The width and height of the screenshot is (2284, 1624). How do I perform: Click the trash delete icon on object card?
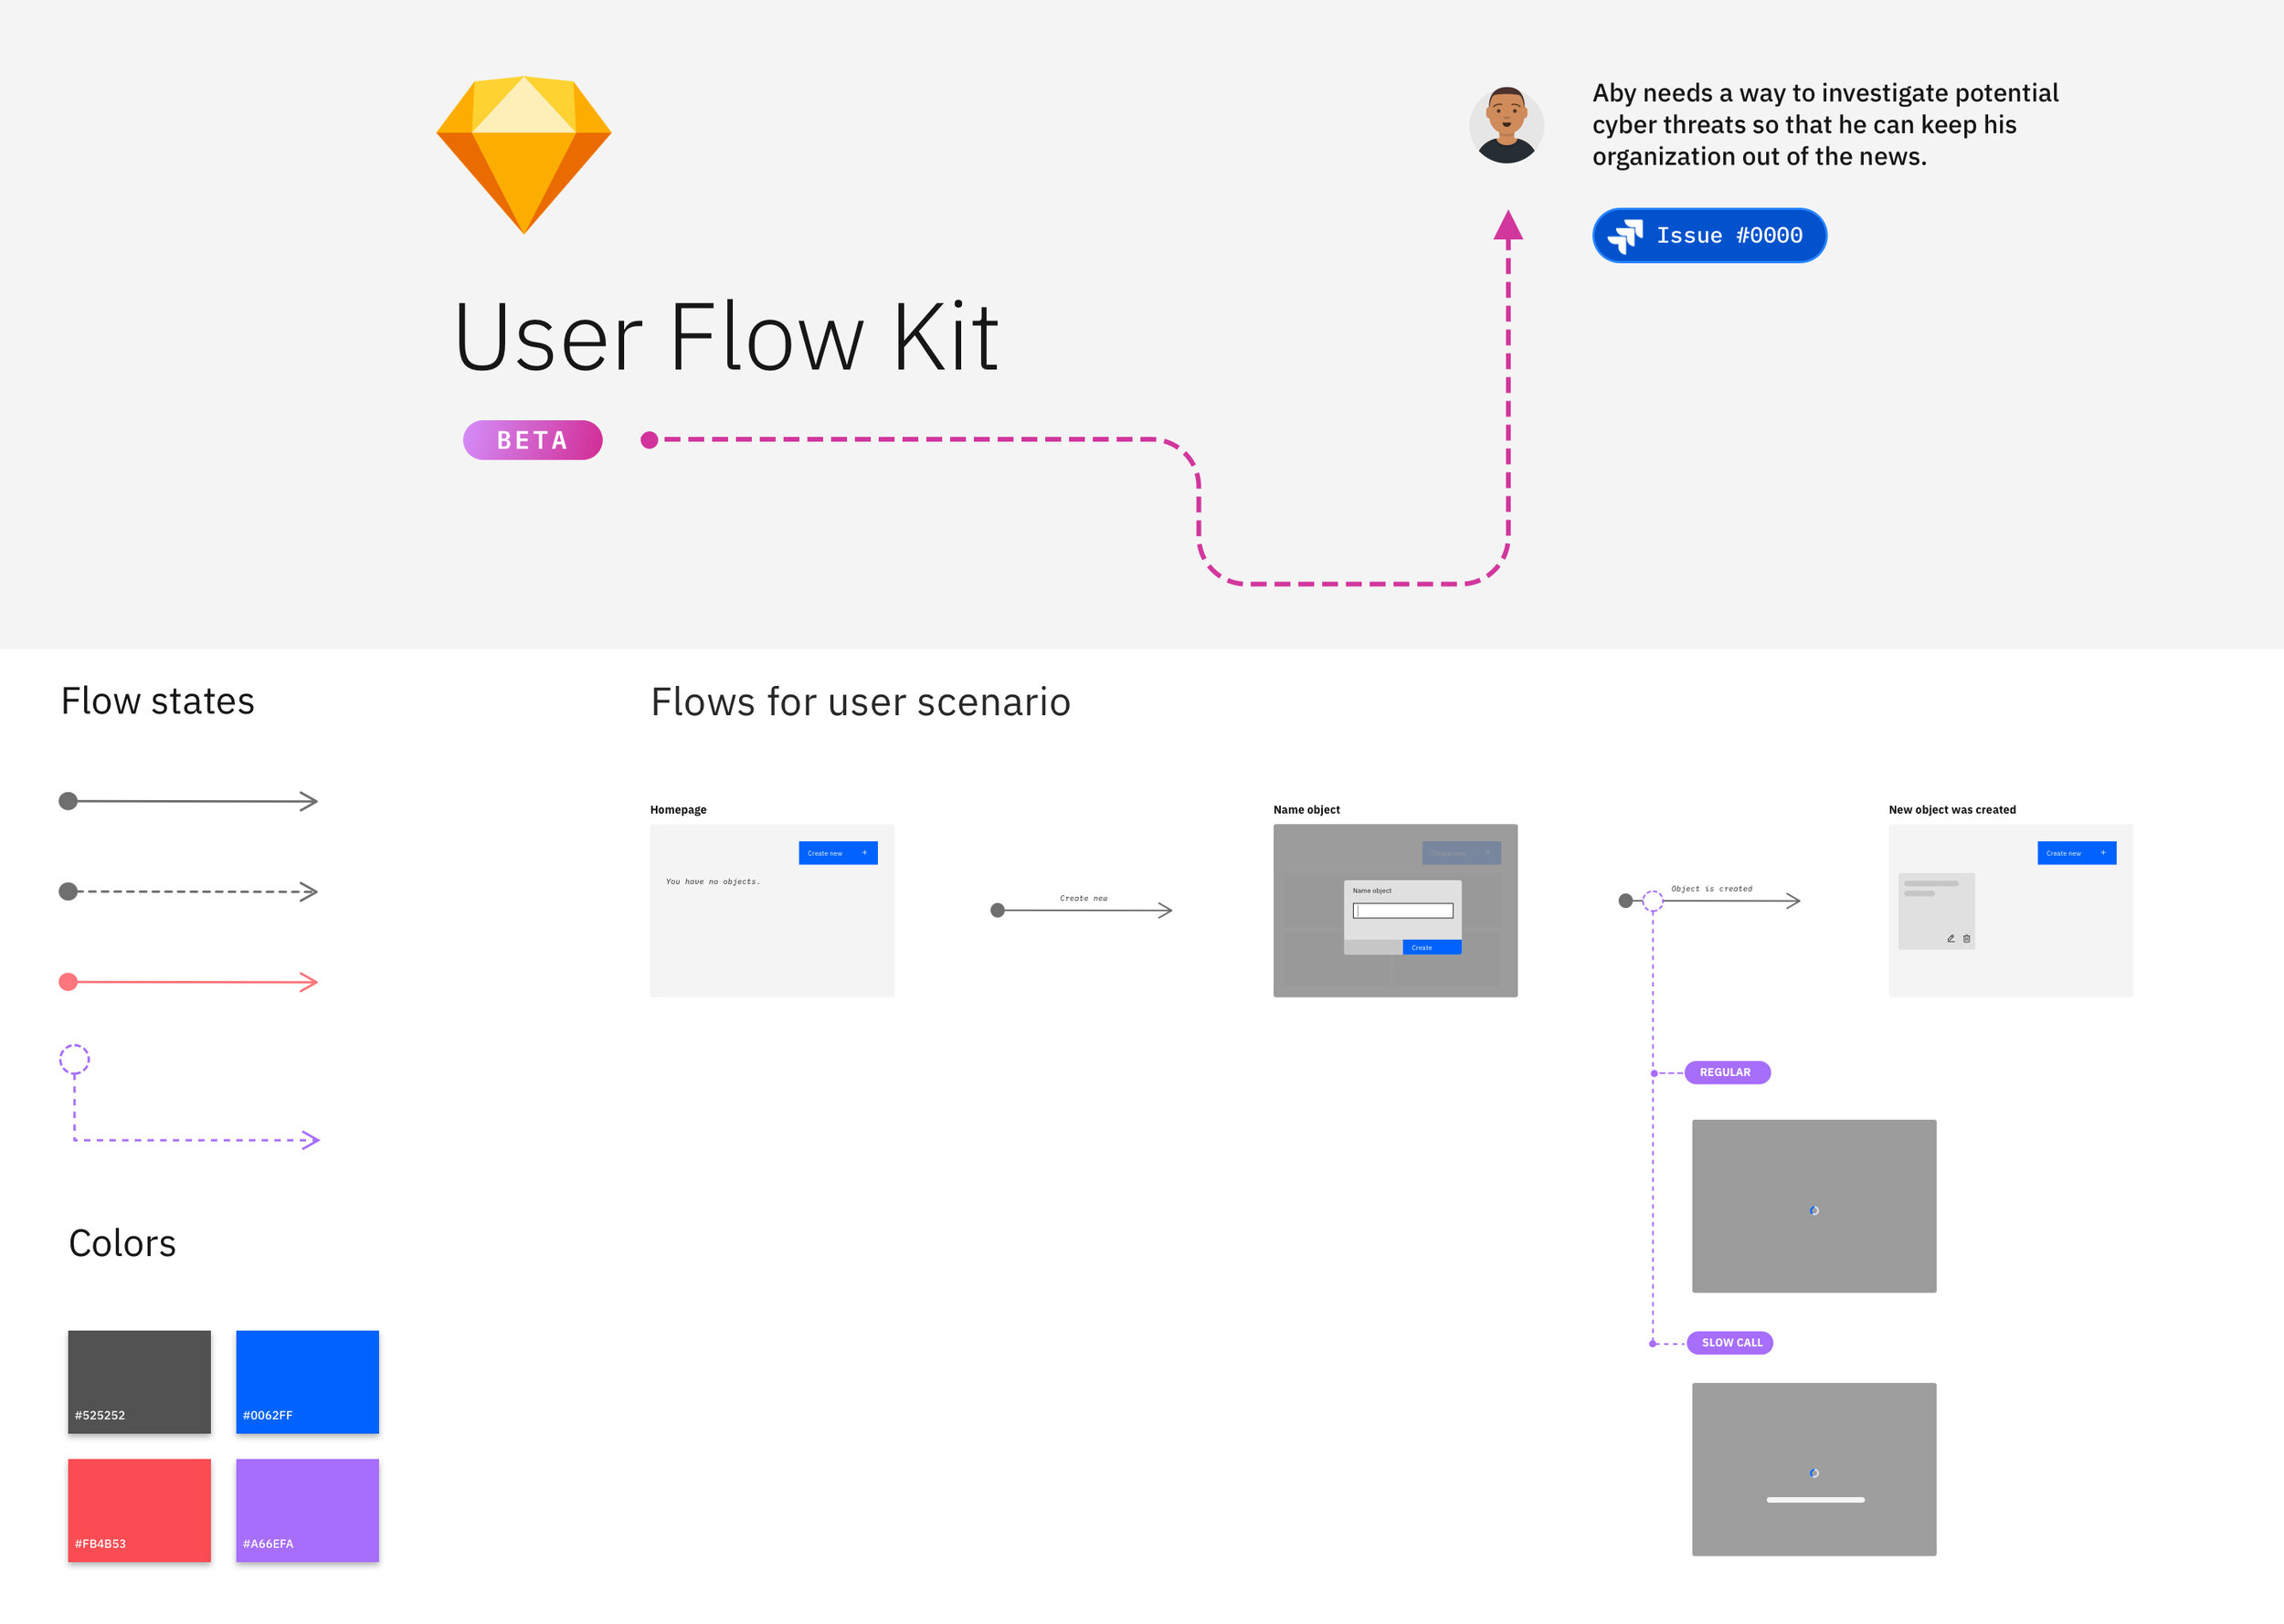point(1966,939)
